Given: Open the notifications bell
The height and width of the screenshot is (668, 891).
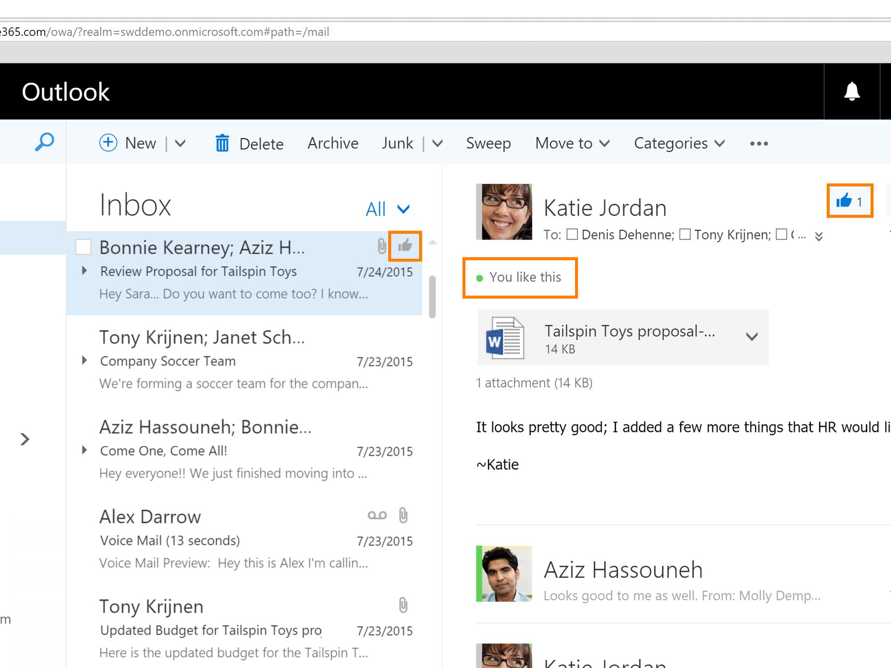Looking at the screenshot, I should coord(852,92).
